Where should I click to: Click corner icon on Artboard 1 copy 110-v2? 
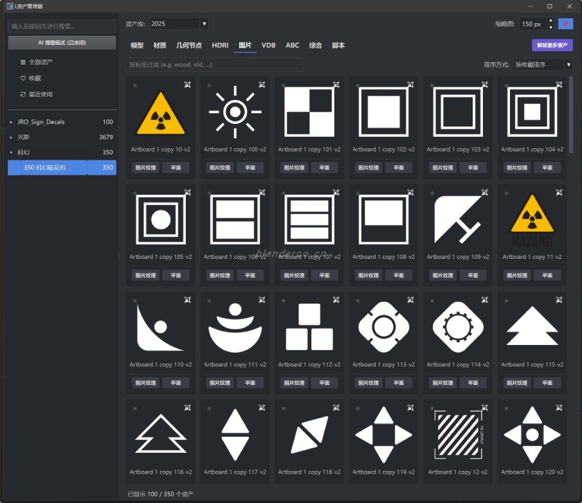coord(187,300)
